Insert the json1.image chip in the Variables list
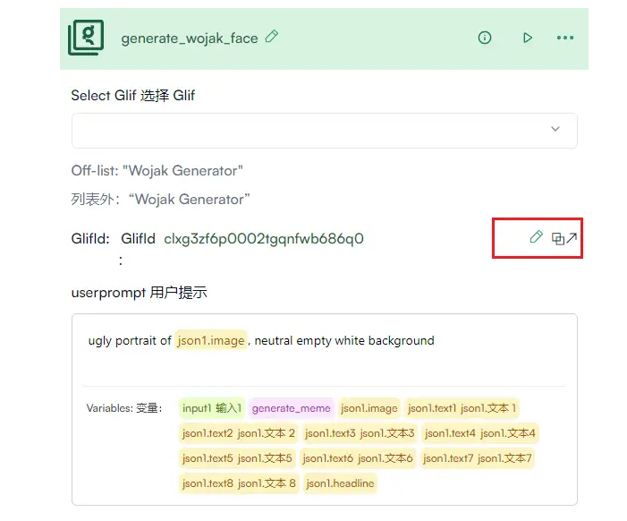The image size is (627, 521). coord(369,408)
